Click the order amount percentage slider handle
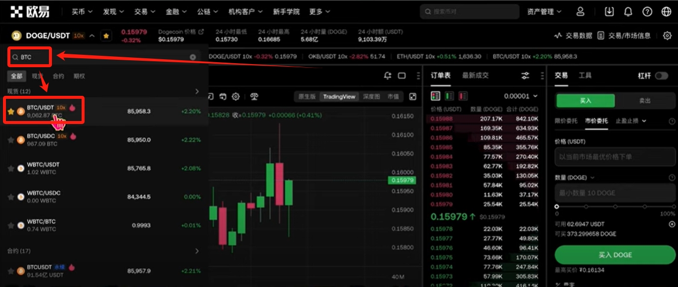 pos(557,206)
